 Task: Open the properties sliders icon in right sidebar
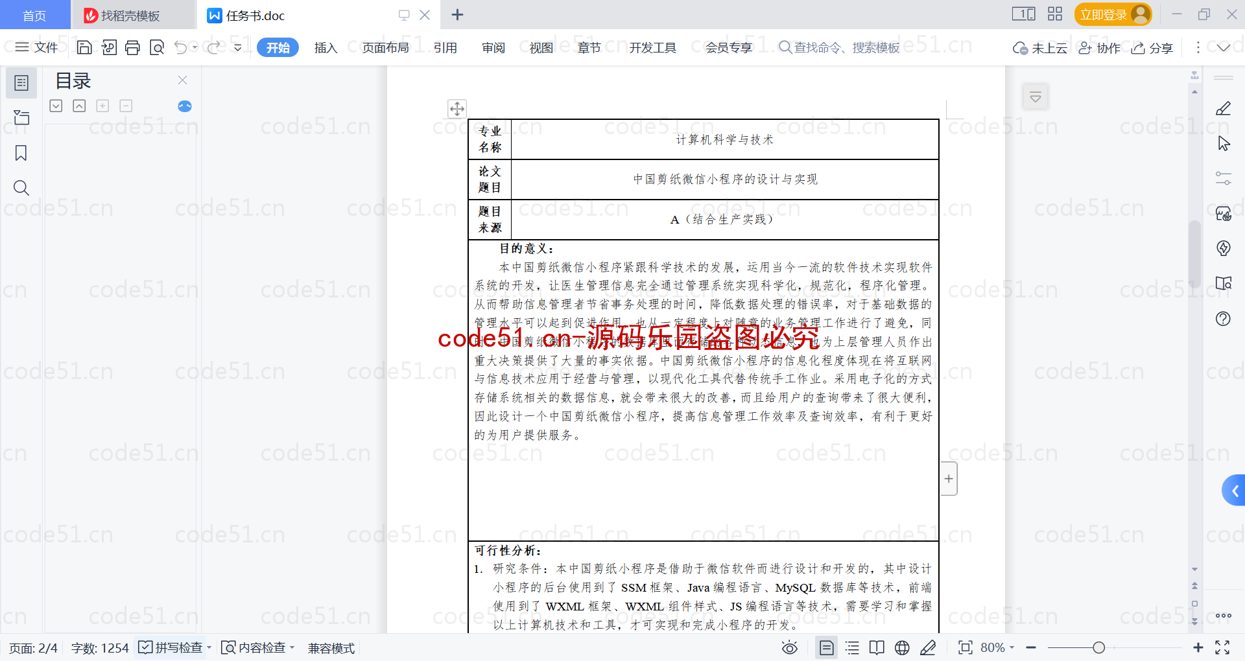pos(1223,178)
